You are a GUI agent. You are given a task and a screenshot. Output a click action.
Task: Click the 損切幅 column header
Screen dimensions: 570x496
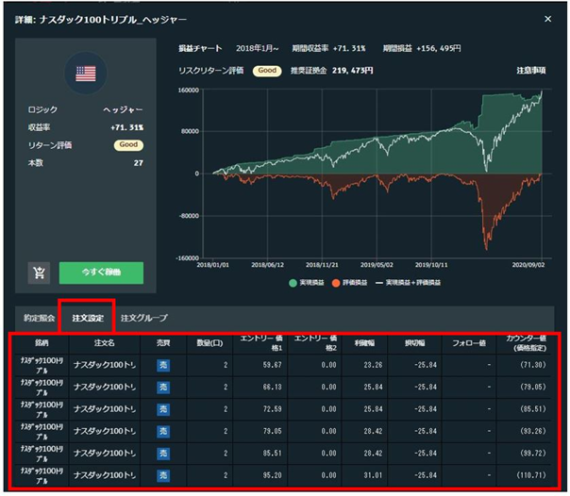(415, 343)
